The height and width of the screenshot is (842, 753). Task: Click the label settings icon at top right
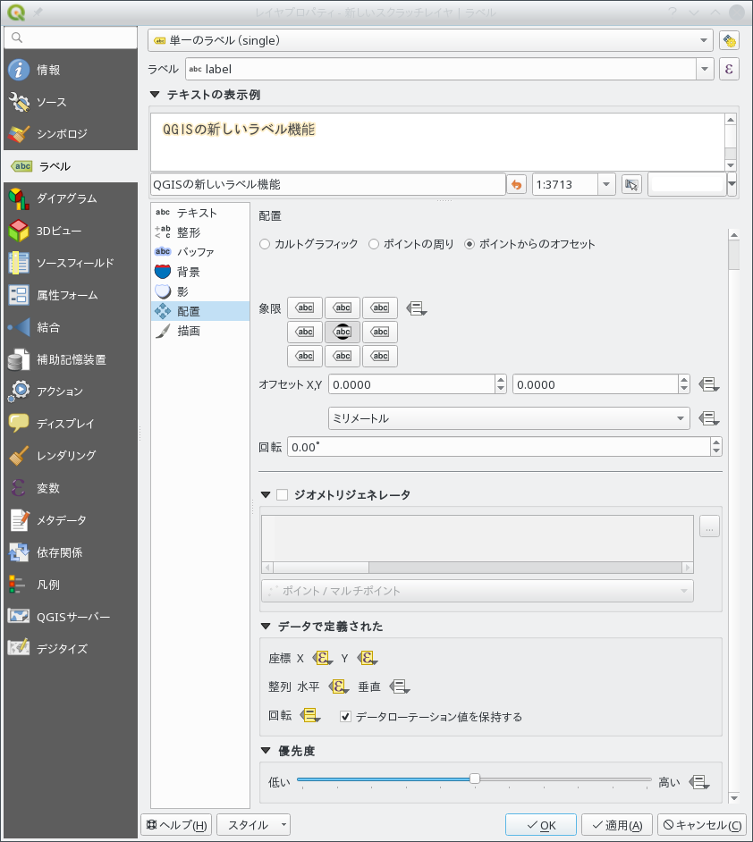pos(729,40)
